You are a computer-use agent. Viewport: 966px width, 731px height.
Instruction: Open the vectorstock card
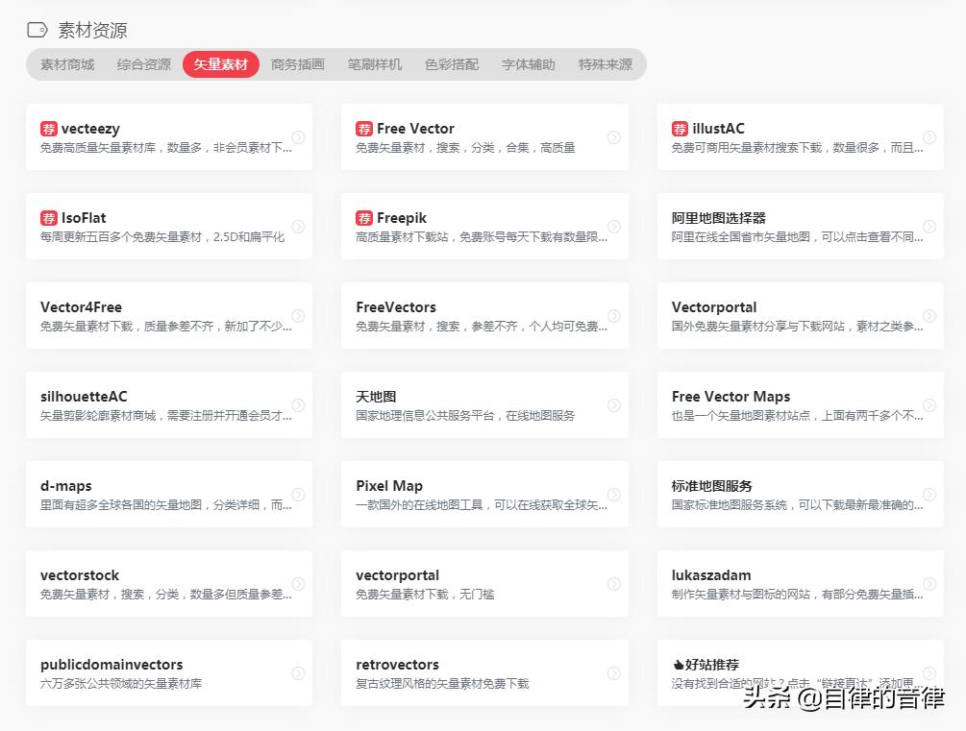[169, 583]
